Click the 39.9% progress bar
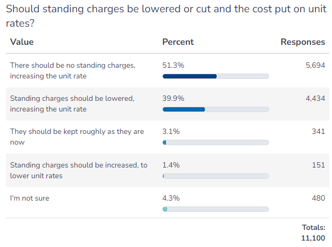The width and height of the screenshot is (332, 247). (216, 109)
